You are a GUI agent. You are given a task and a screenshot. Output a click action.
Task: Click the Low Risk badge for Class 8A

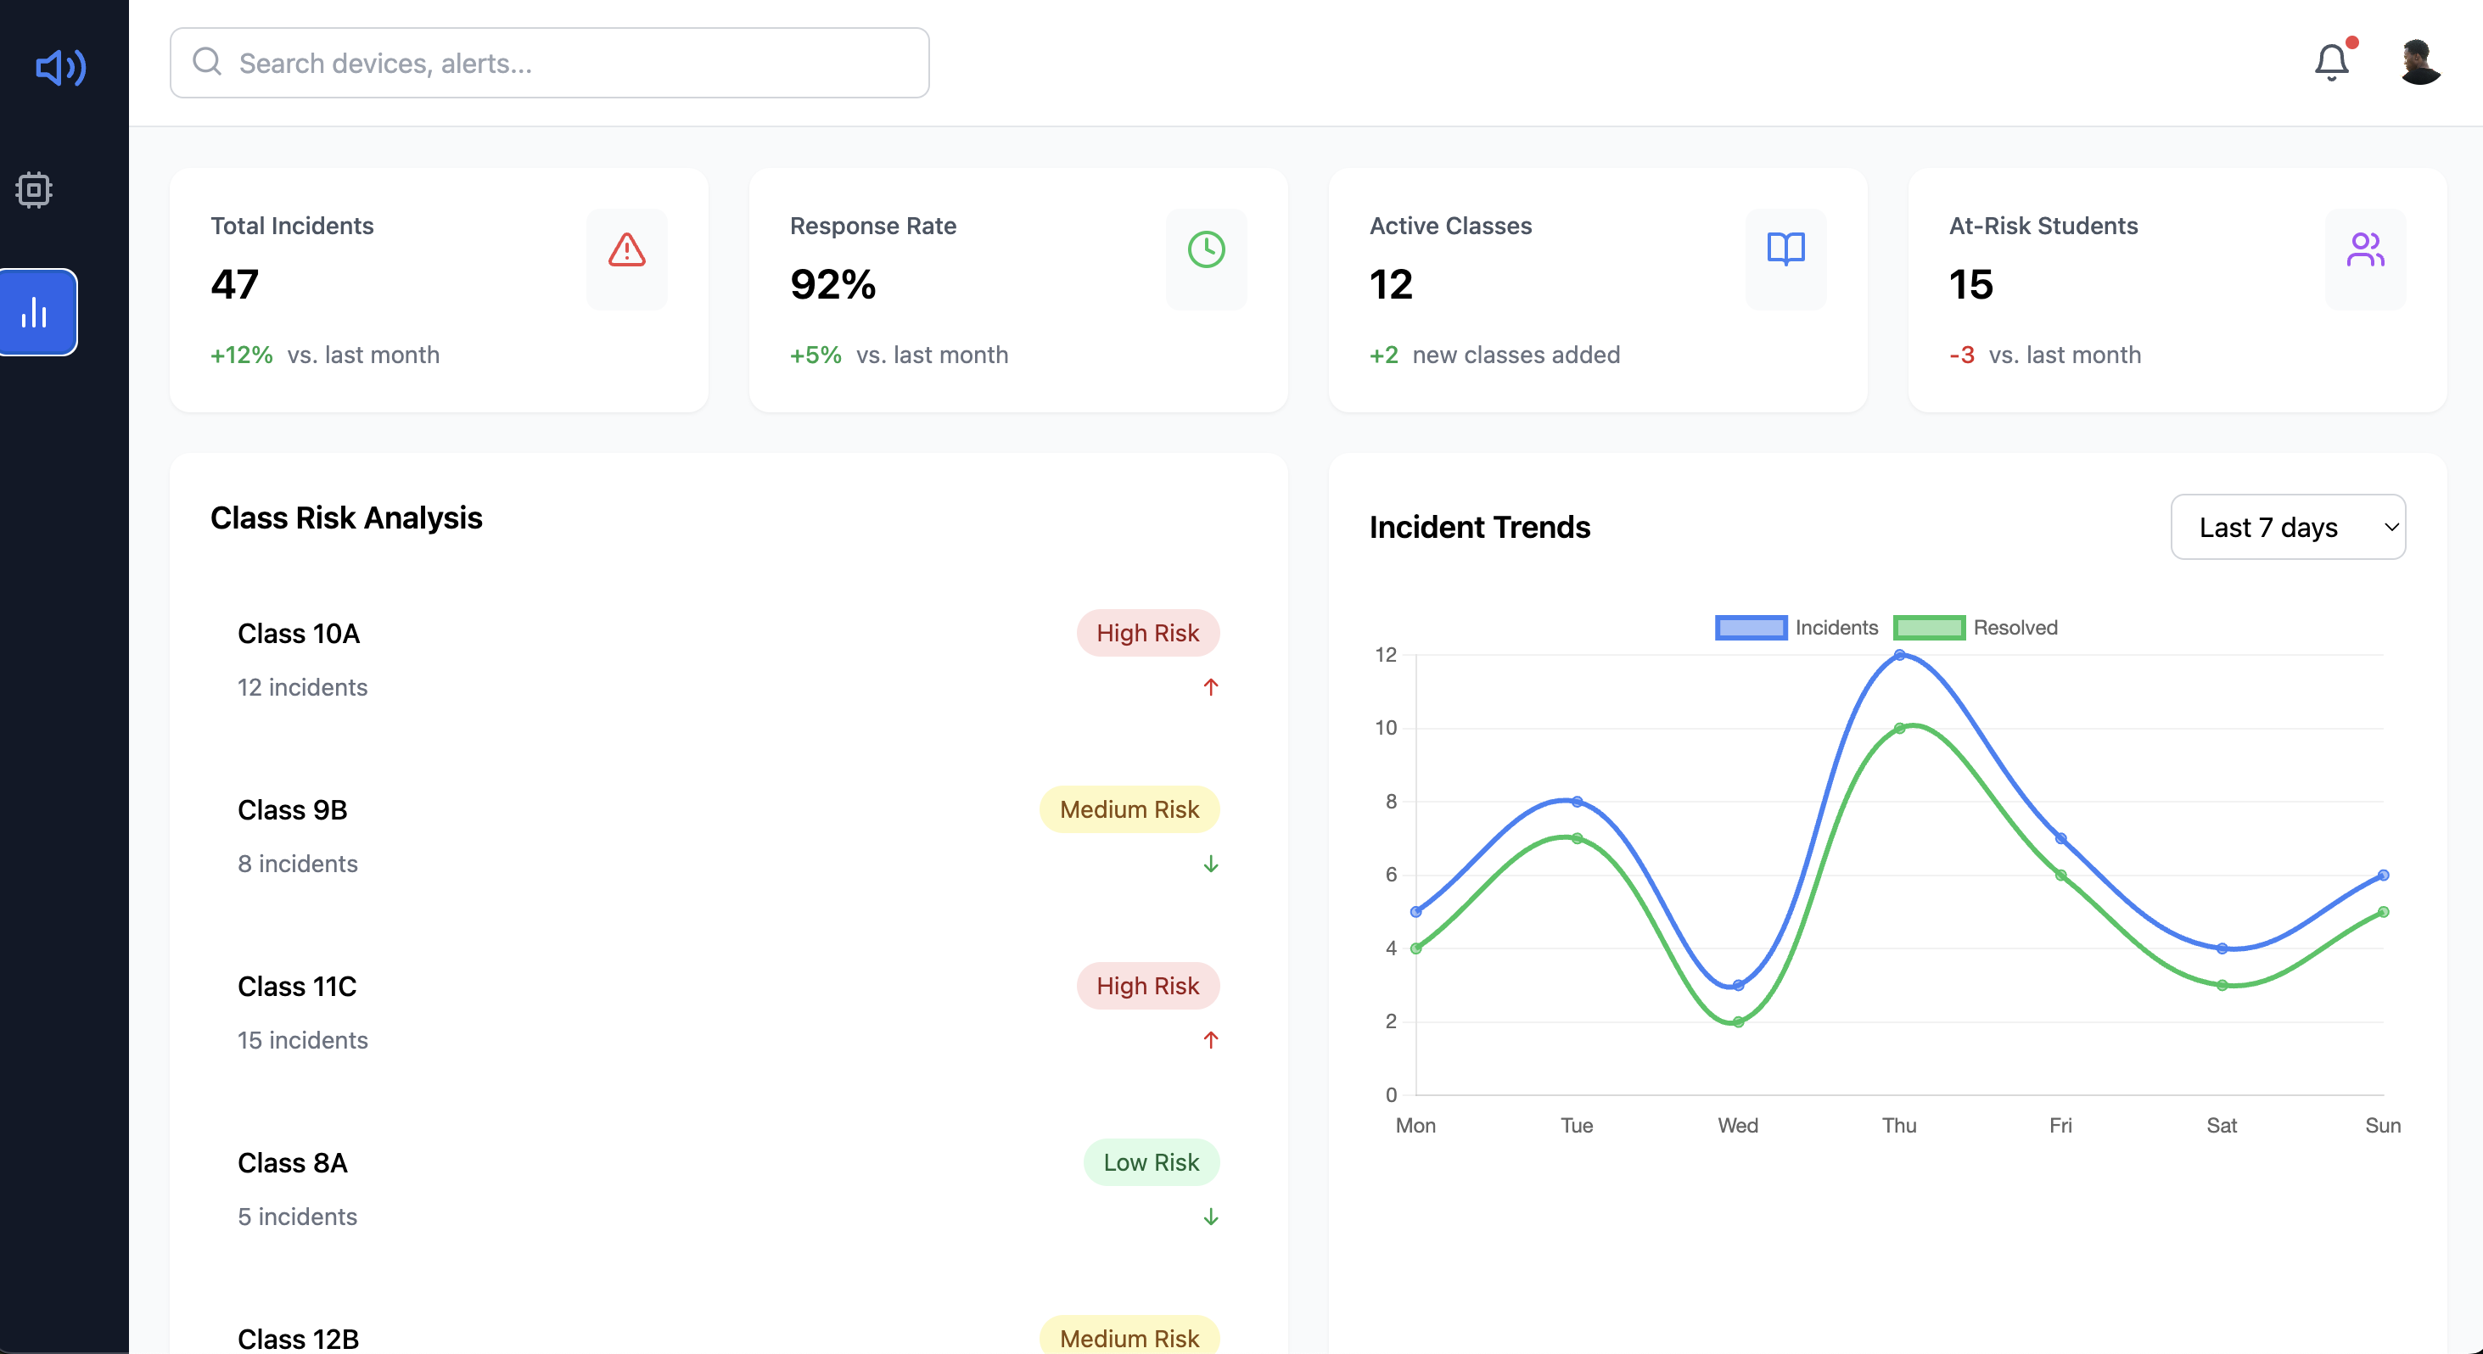[1151, 1162]
